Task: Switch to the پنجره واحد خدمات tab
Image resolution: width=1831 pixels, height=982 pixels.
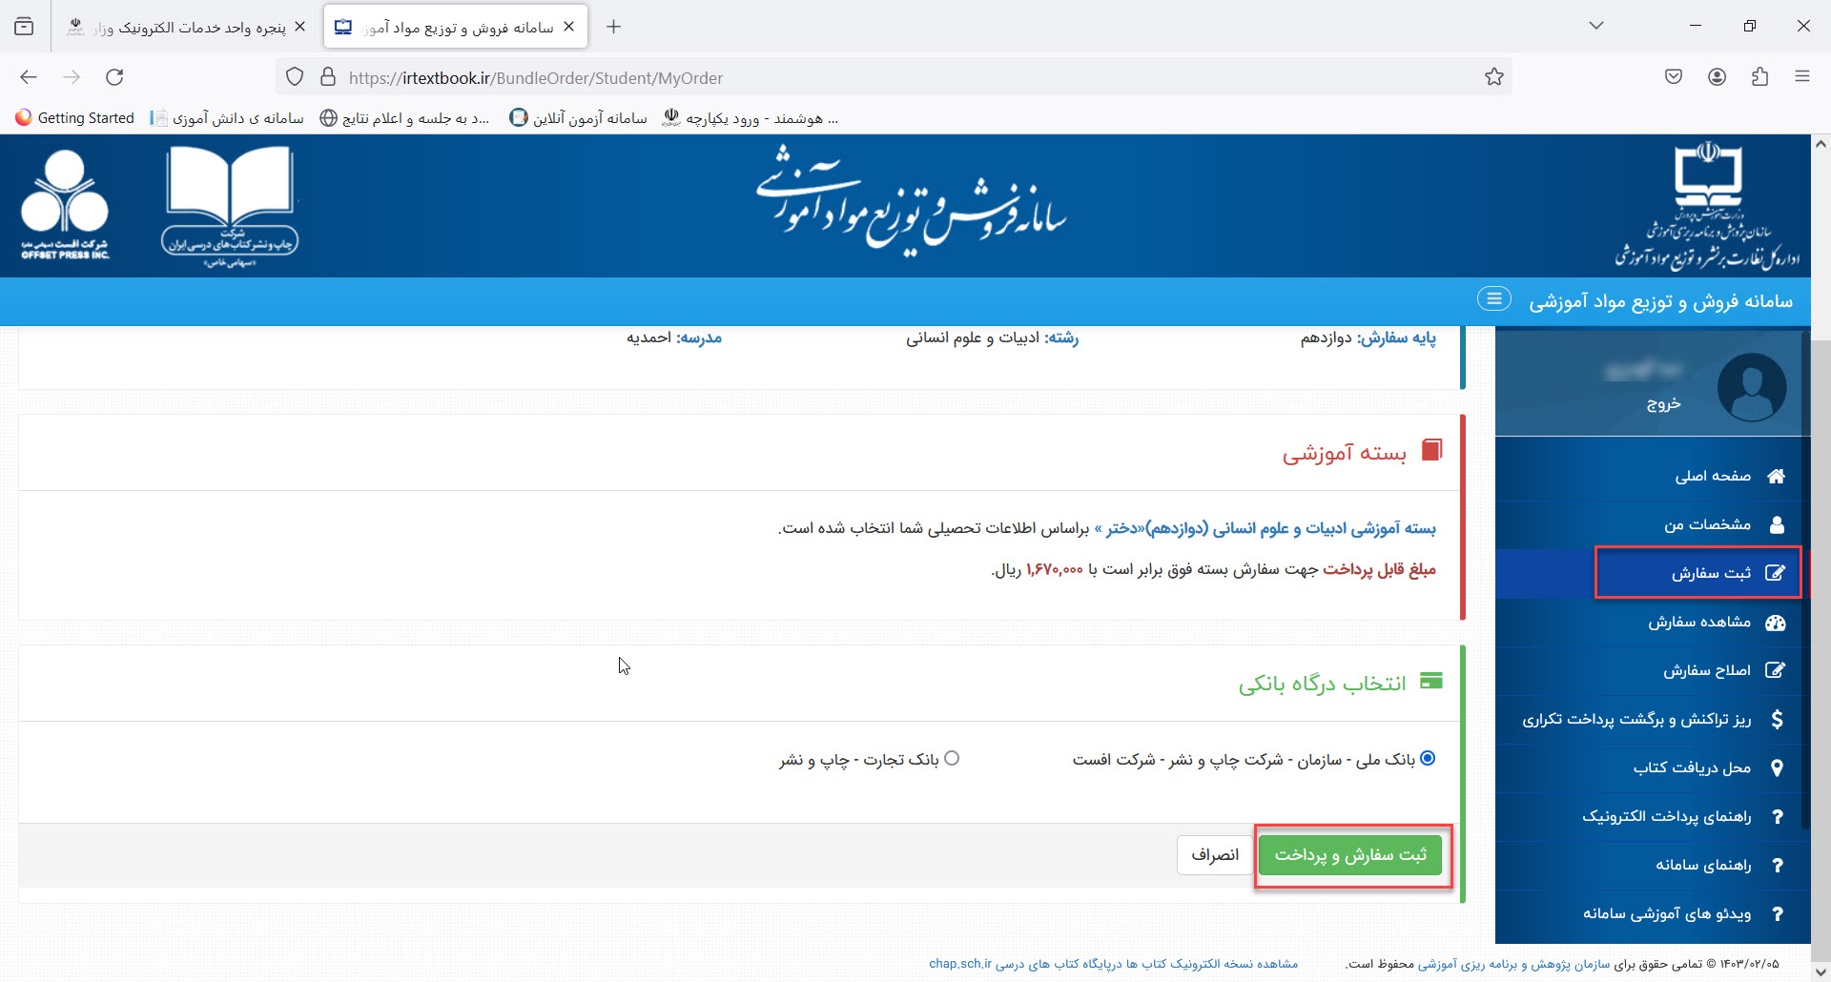Action: coord(186,27)
